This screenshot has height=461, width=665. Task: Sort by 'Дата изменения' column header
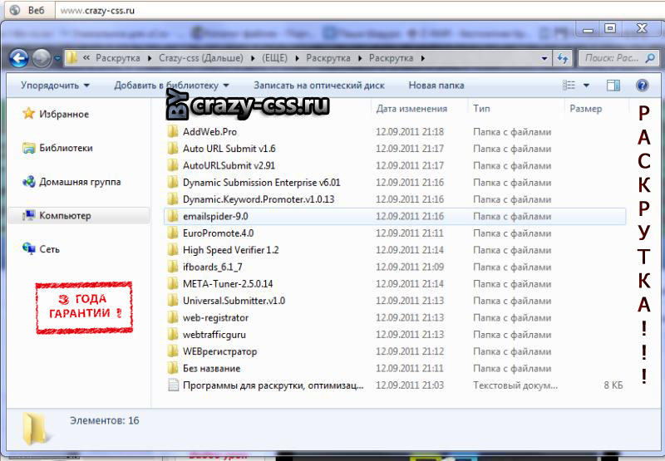coord(411,109)
